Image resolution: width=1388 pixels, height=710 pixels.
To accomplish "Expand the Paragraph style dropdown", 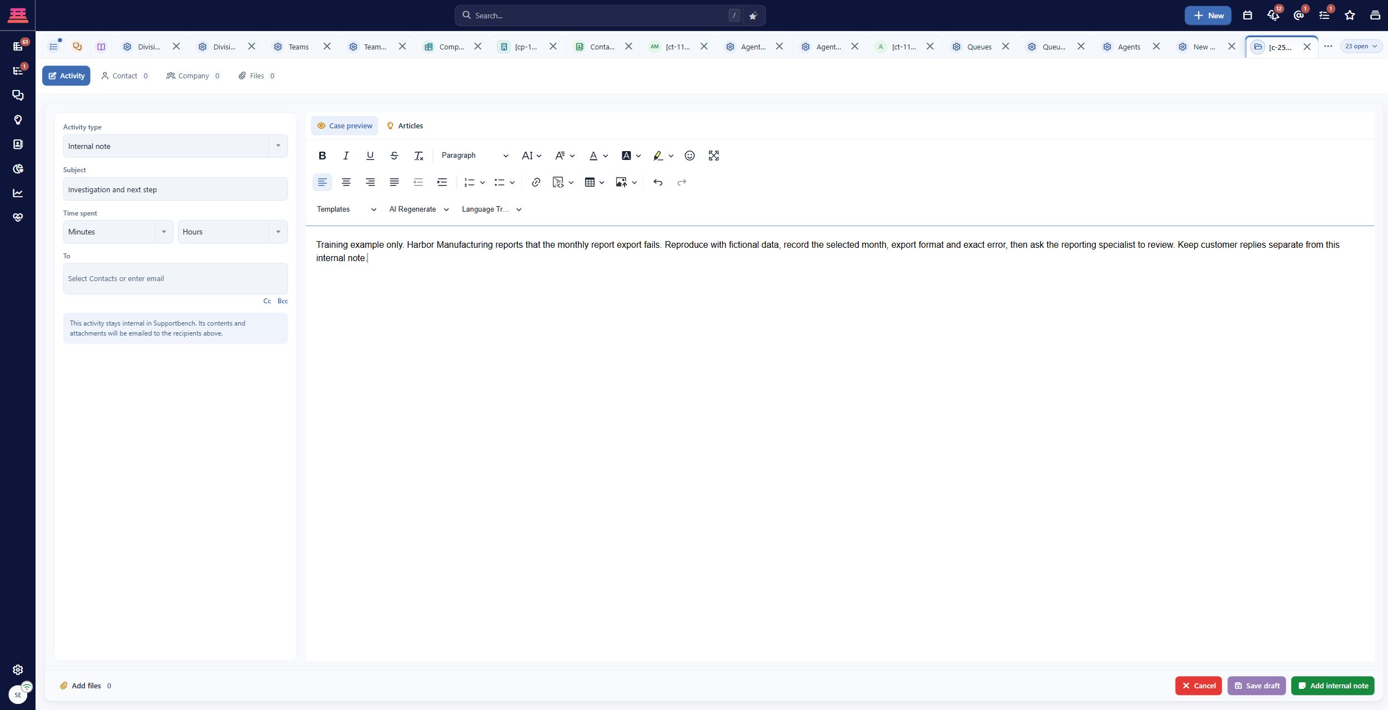I will click(475, 156).
